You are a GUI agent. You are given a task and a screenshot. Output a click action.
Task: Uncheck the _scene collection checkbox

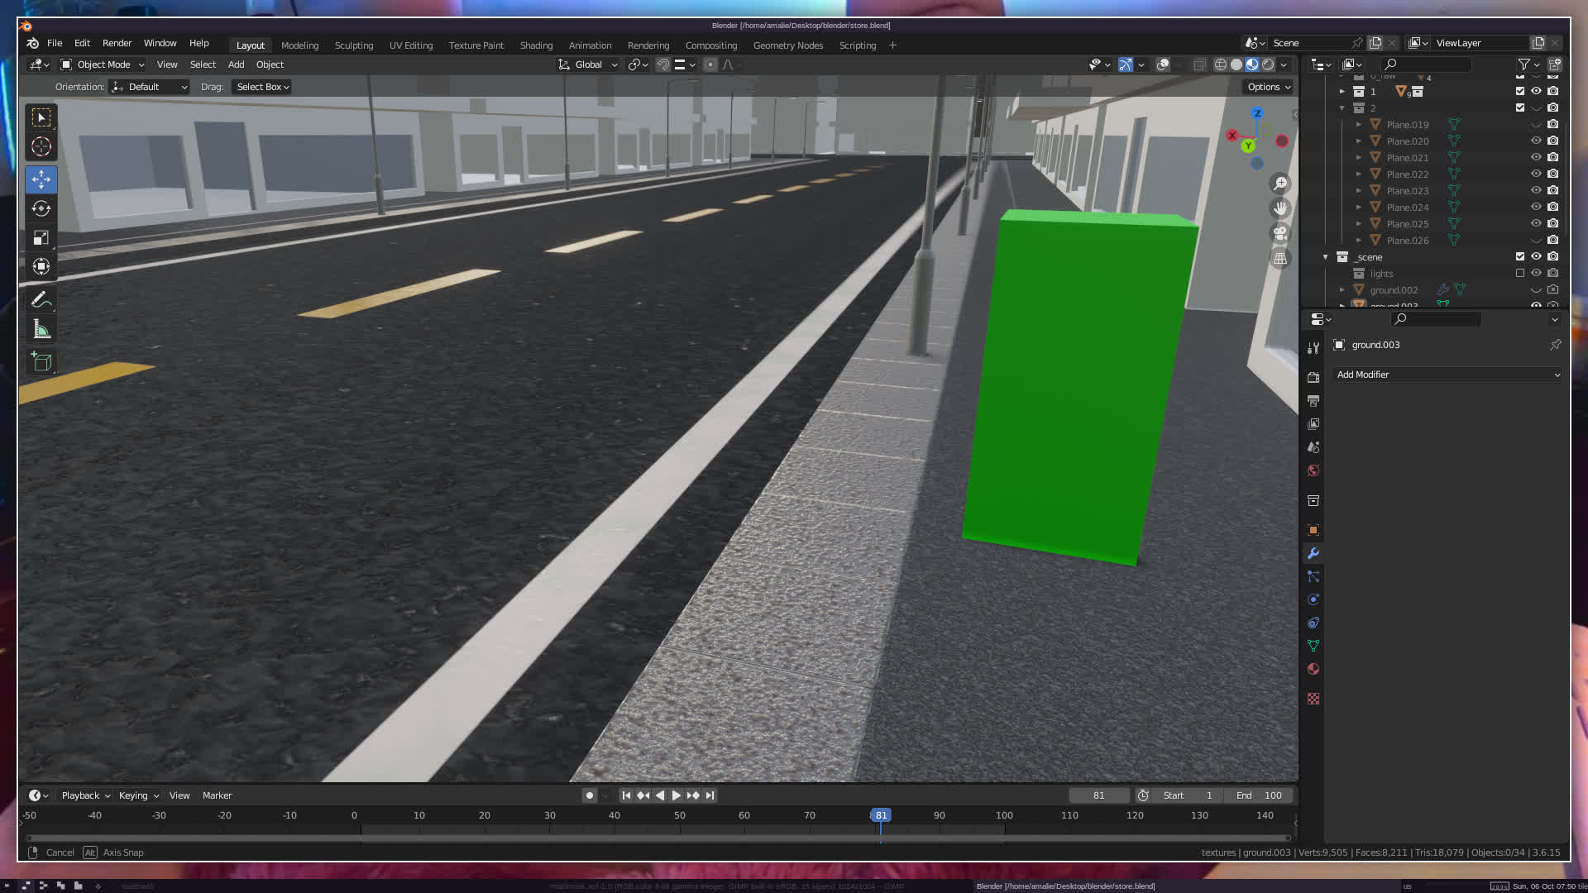click(1519, 256)
